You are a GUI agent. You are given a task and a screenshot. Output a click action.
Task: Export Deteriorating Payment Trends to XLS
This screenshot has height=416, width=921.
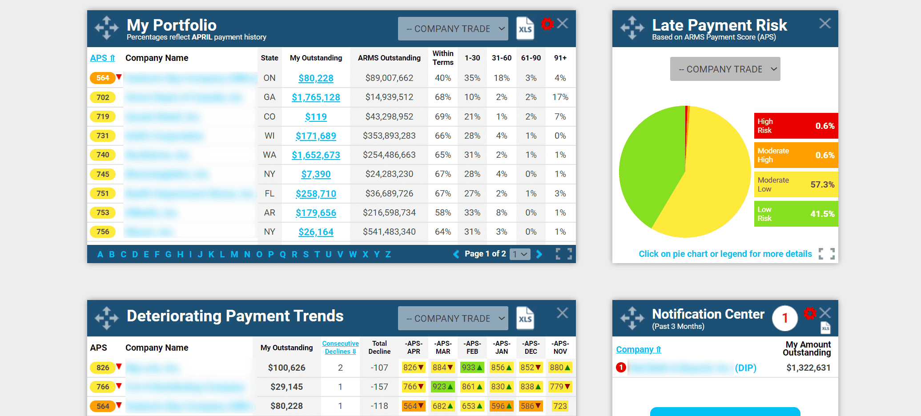(x=525, y=318)
